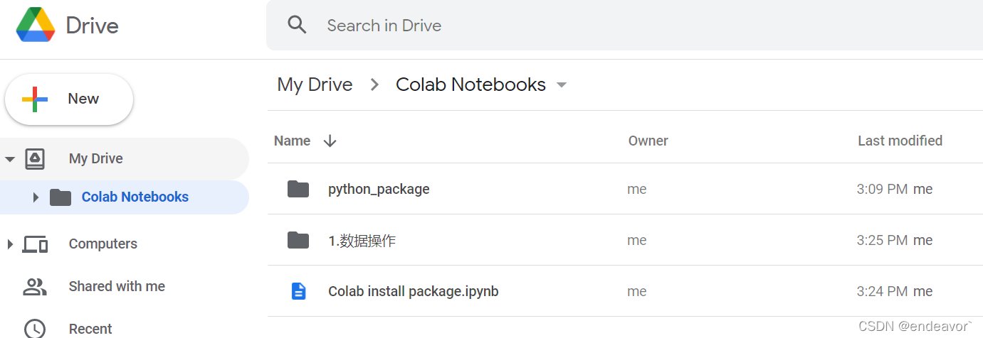The height and width of the screenshot is (338, 983).
Task: Click the Search in Drive field
Action: [498, 26]
